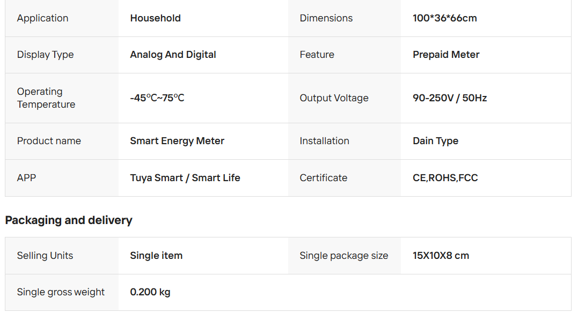Select the "Display Type" label cell
Image resolution: width=578 pixels, height=320 pixels.
45,55
